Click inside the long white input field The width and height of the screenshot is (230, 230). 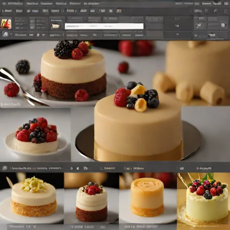(104, 26)
